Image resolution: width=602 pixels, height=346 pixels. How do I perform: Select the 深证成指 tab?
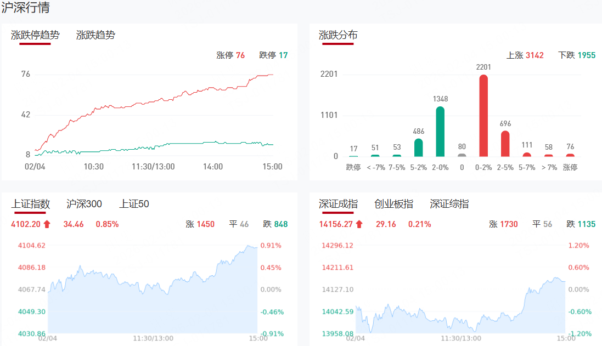pyautogui.click(x=338, y=204)
